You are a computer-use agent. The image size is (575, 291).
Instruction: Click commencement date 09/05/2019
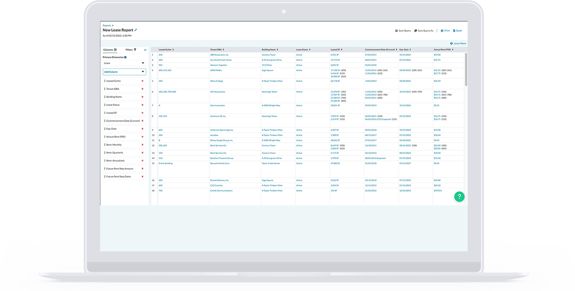[x=371, y=105]
